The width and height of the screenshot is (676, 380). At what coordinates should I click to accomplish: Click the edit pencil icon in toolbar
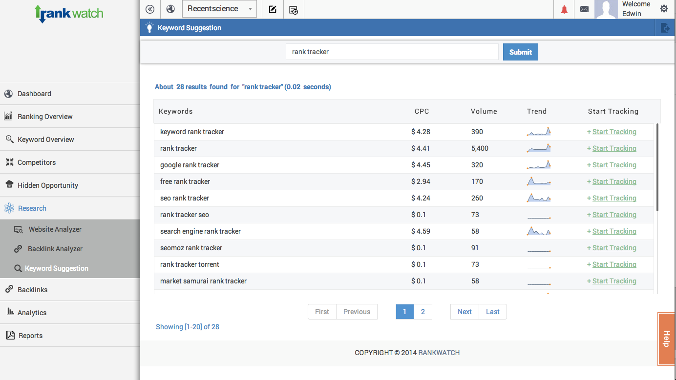coord(273,9)
